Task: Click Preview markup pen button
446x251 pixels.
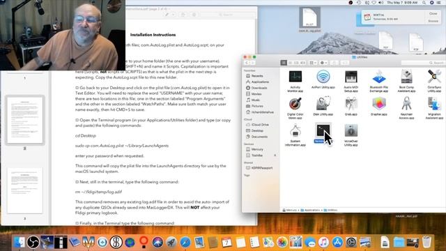Action: (167, 15)
